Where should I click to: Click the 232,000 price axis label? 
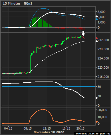pos(103,40)
